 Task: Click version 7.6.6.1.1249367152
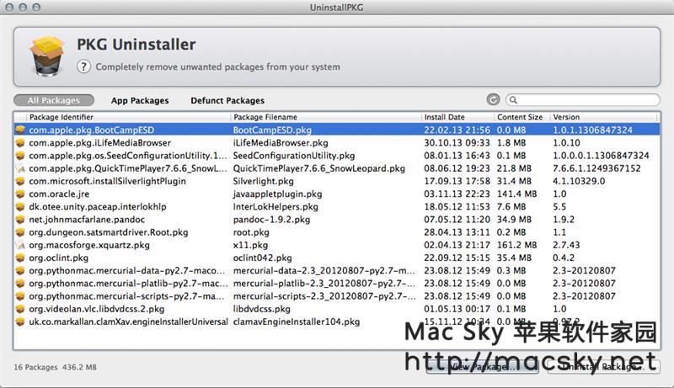click(596, 168)
